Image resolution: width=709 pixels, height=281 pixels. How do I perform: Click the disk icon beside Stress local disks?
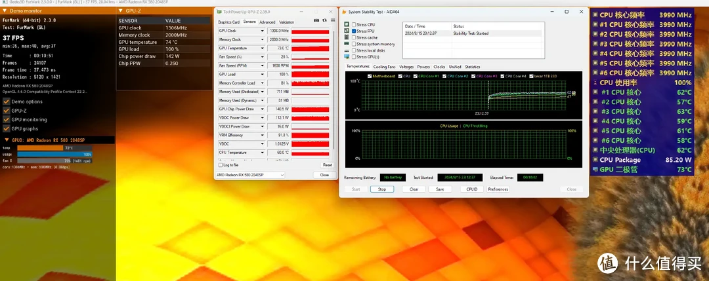click(x=347, y=50)
